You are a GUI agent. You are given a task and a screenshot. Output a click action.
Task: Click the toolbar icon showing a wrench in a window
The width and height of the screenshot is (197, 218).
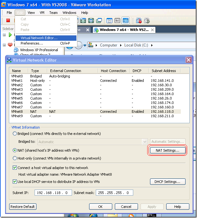point(109,21)
